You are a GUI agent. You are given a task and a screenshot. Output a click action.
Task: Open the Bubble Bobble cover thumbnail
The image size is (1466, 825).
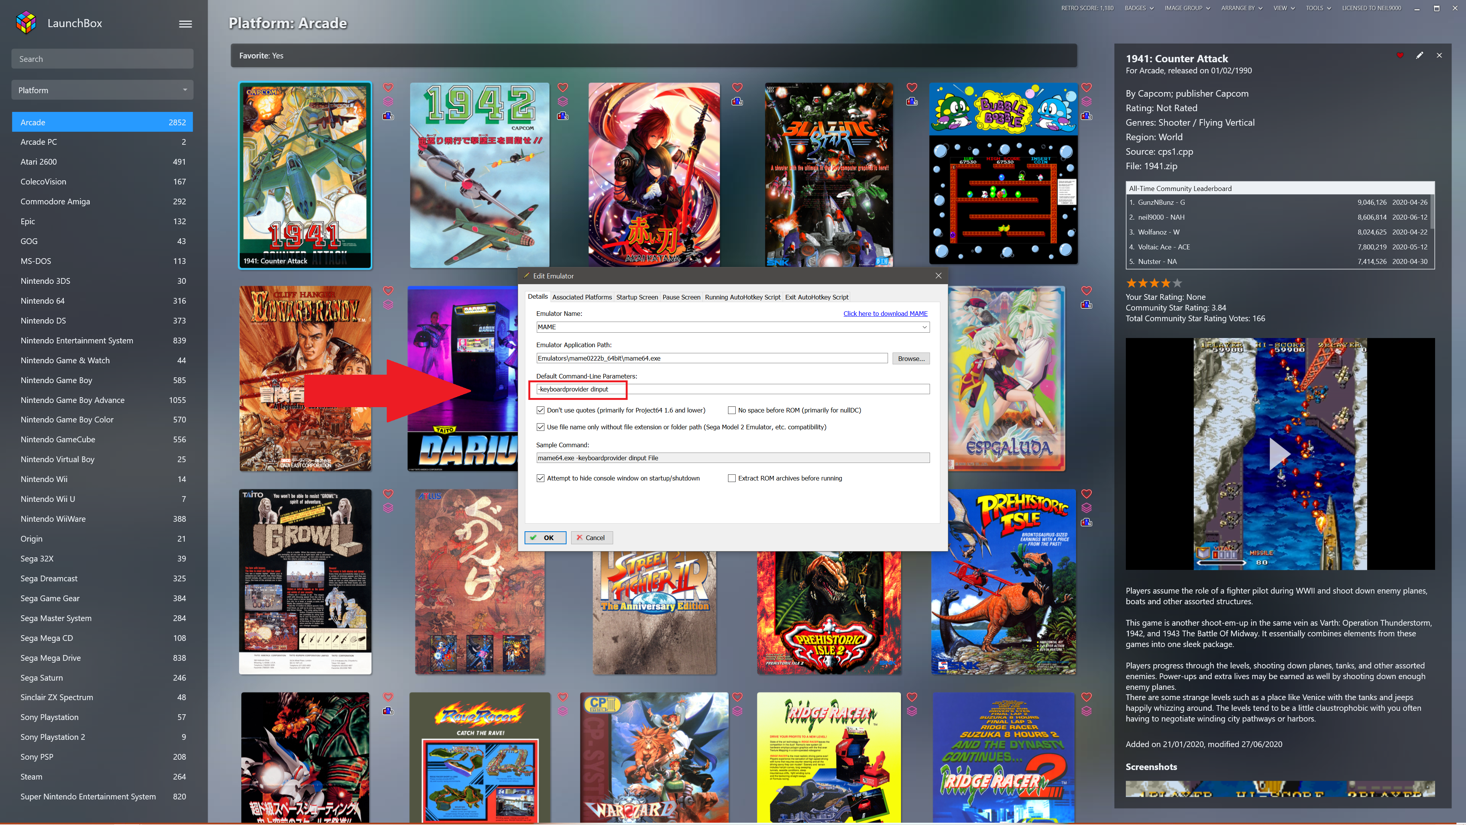click(1003, 174)
